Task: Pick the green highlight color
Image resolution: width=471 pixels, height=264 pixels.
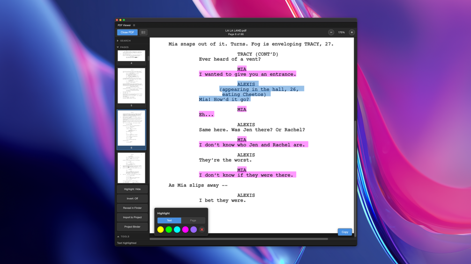Action: click(169, 229)
